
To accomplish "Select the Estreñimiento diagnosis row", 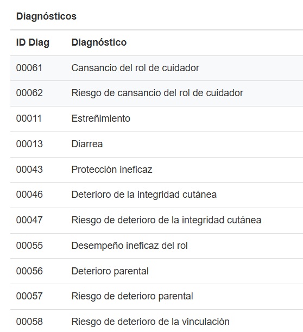I will 156,119.
